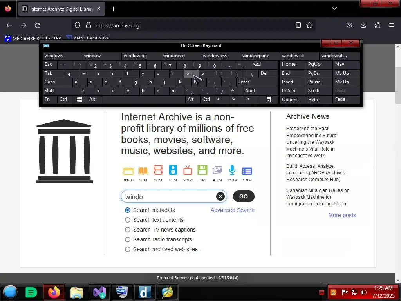The width and height of the screenshot is (401, 301).
Task: Click the GO search button
Action: click(244, 196)
